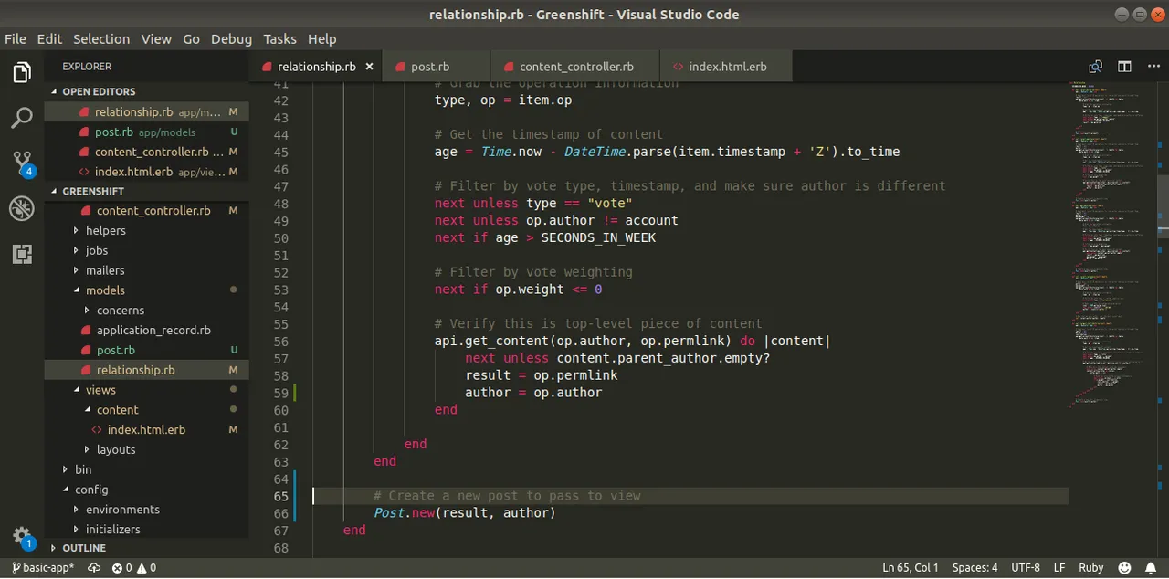Collapse the models folder
Screen dimensions: 1169x579
pos(105,290)
